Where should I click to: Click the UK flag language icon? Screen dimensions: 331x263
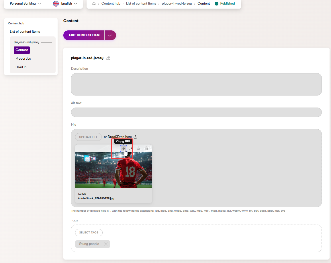click(56, 4)
